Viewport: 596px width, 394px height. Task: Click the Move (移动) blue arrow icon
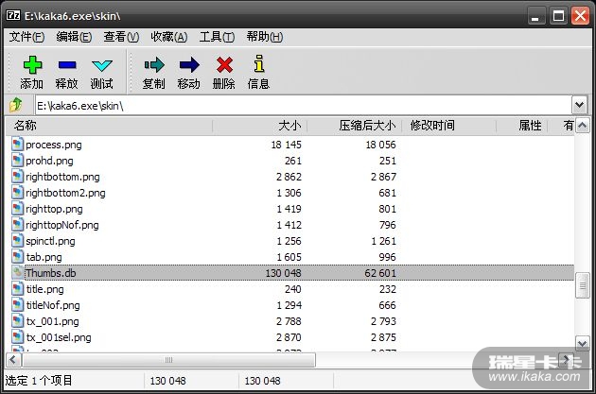click(x=189, y=65)
